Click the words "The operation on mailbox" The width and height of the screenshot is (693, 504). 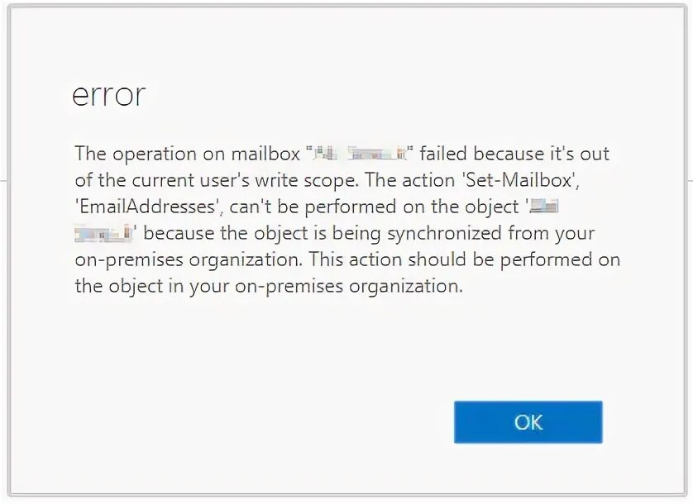coord(188,154)
